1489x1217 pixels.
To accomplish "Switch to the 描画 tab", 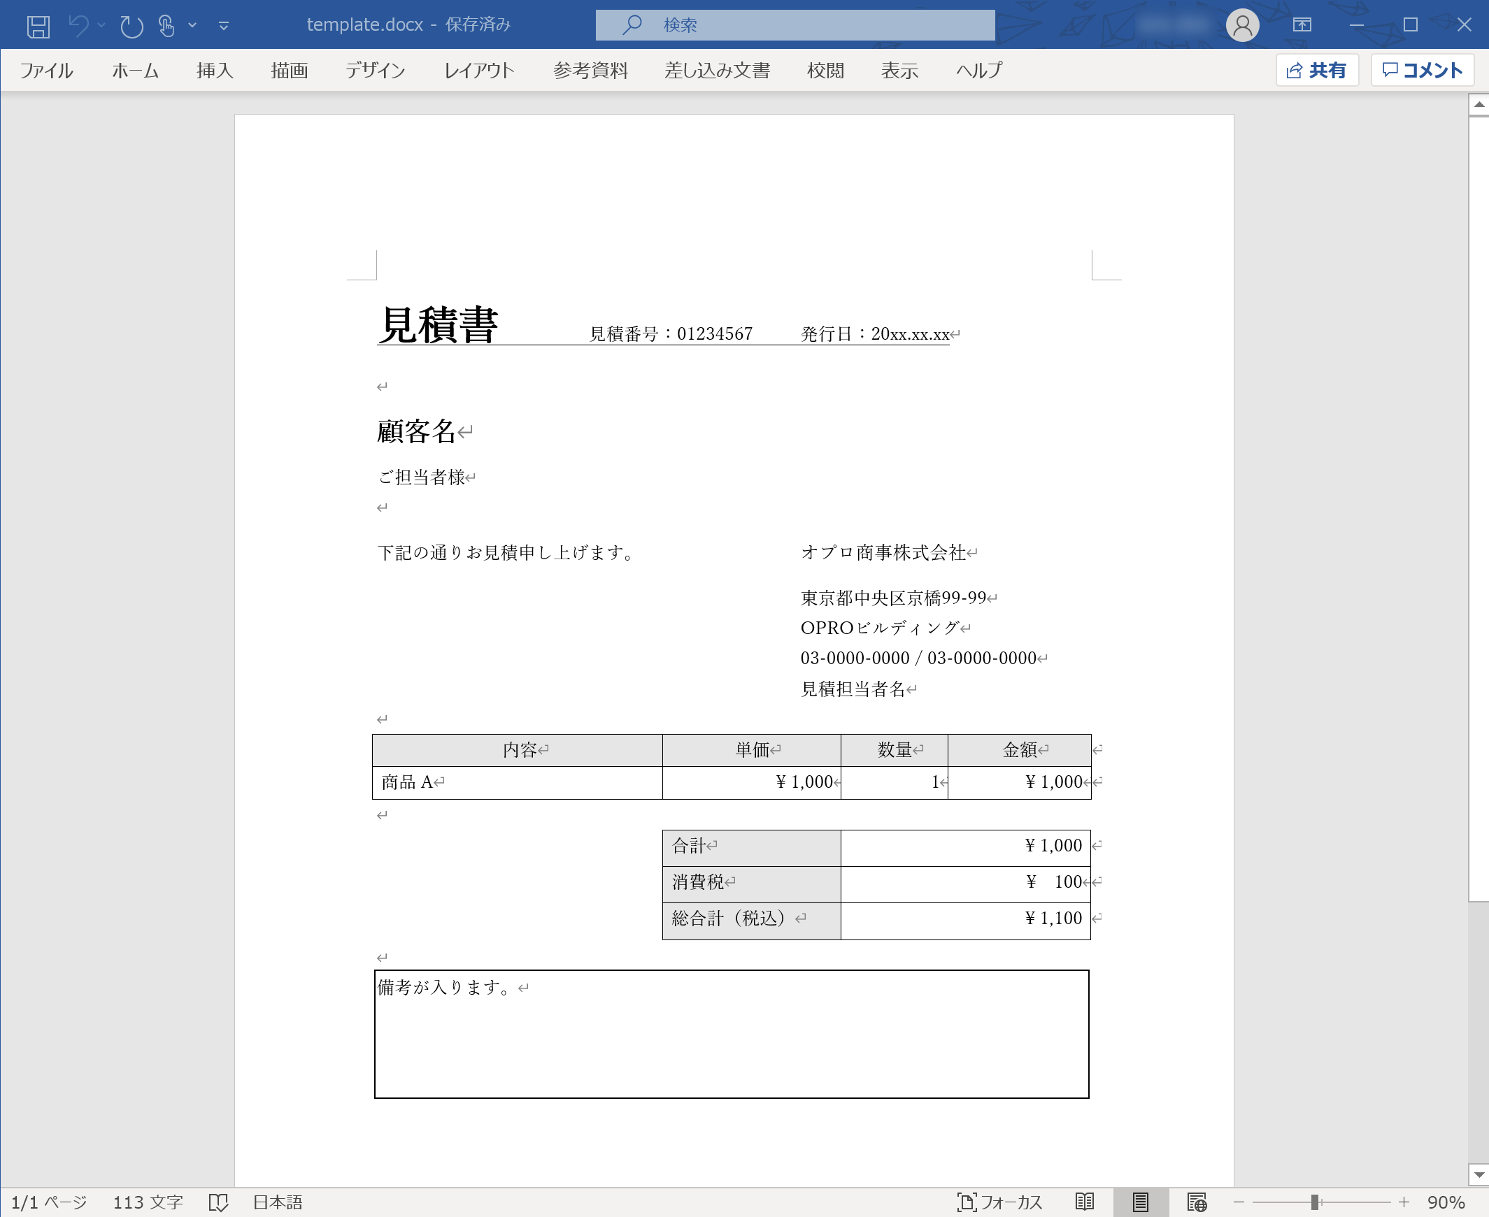I will click(x=289, y=70).
